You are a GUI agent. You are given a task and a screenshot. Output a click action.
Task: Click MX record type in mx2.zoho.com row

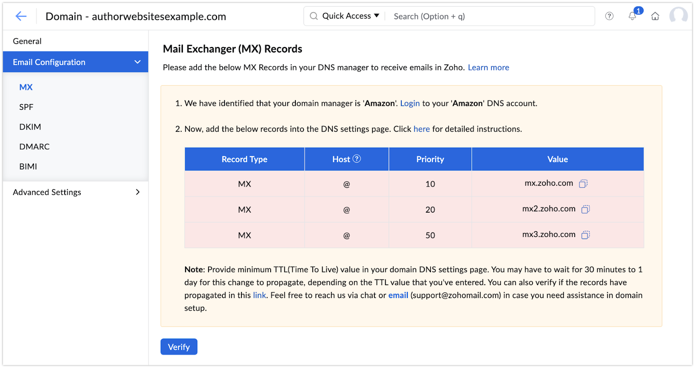tap(245, 210)
